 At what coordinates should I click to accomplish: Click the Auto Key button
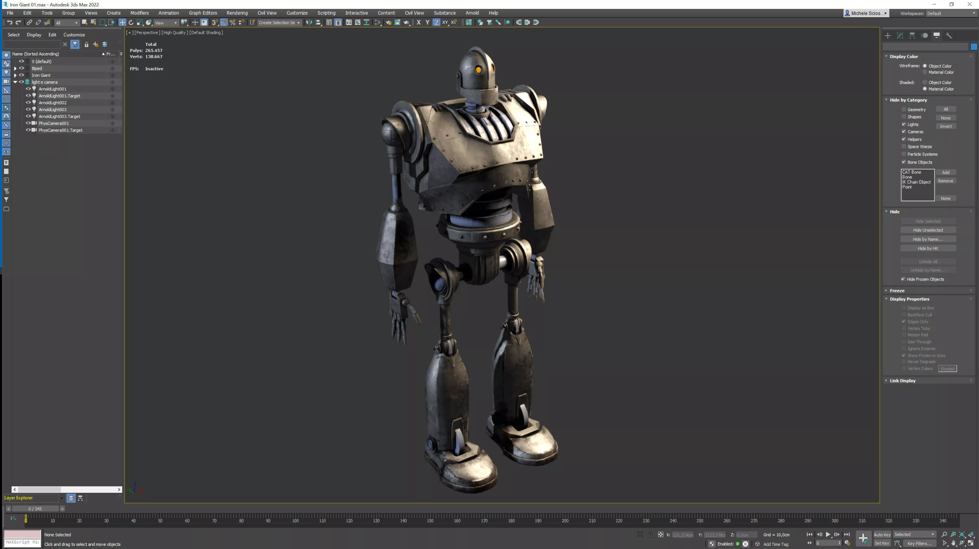[882, 535]
